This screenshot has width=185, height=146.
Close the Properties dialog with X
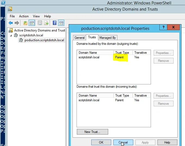click(x=173, y=27)
